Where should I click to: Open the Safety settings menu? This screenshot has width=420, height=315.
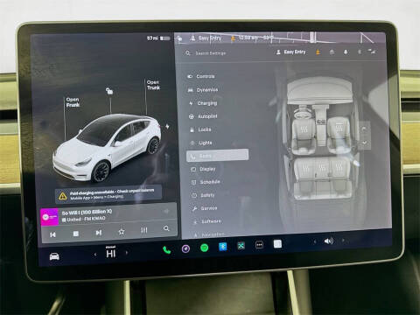(203, 195)
